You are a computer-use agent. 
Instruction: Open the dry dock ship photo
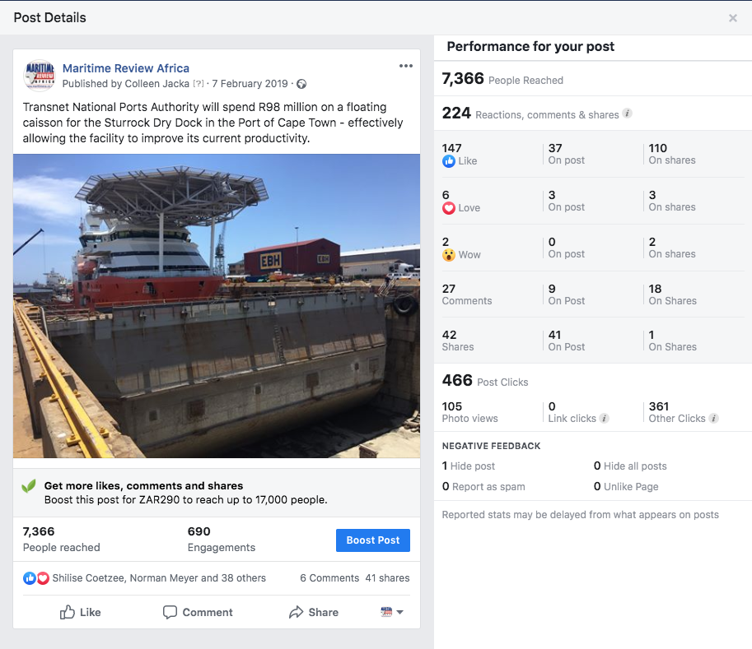pos(217,306)
